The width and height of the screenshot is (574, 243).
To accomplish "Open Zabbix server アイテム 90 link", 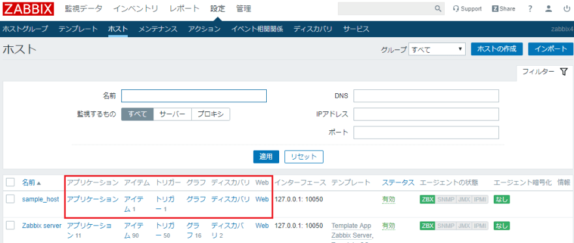I will pos(134,231).
